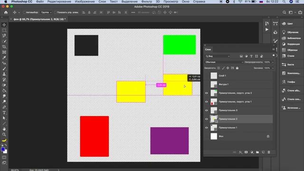Click the Home icon in options bar
Viewport: 304px width, 171px height.
coord(6,12)
